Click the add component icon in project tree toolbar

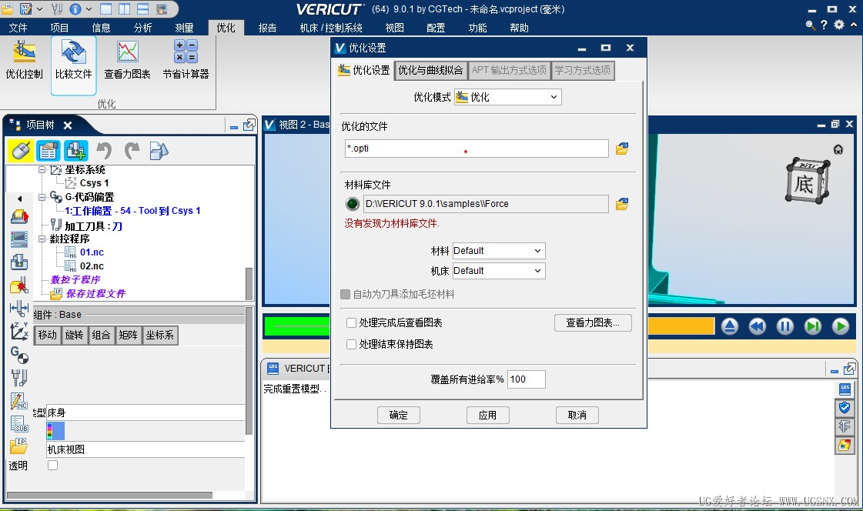76,151
